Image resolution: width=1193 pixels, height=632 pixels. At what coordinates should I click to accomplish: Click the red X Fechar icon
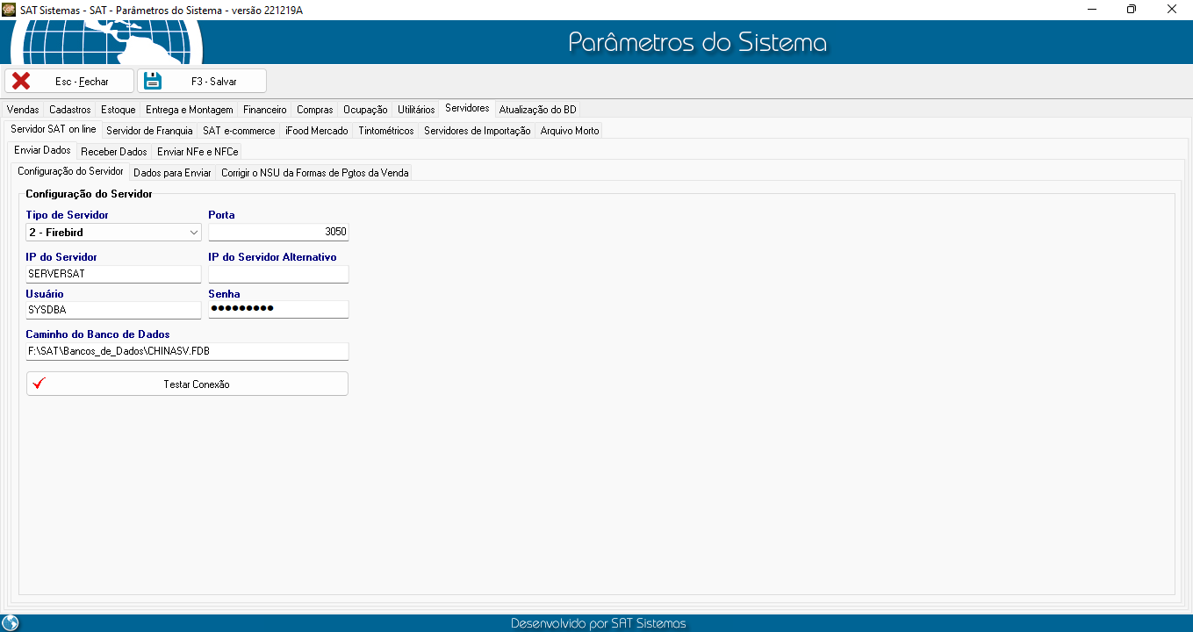tap(21, 81)
